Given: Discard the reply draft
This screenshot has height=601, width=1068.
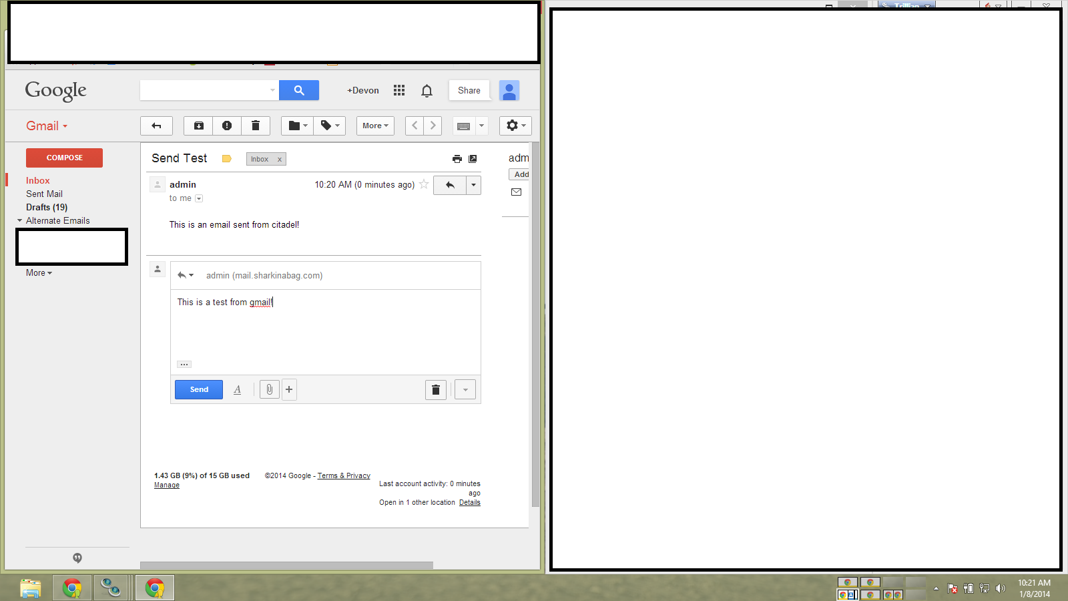Looking at the screenshot, I should coord(436,389).
